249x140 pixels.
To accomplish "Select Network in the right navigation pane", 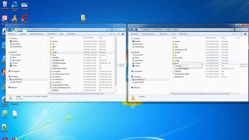I will tap(137, 87).
